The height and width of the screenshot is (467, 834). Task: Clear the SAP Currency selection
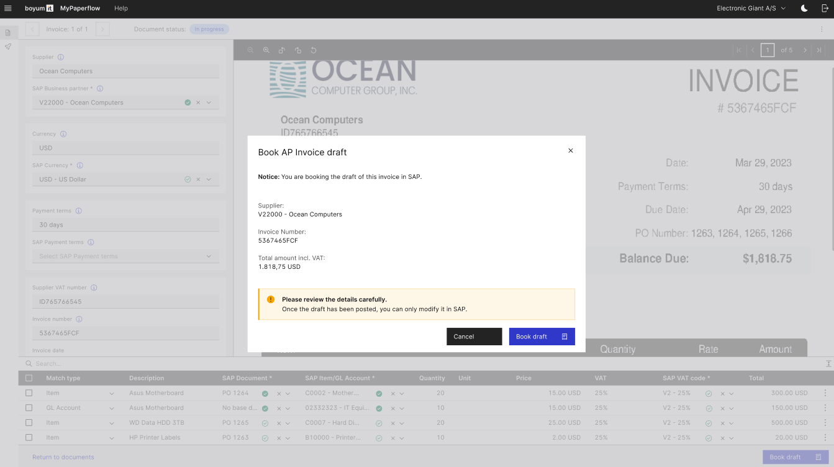pos(198,179)
